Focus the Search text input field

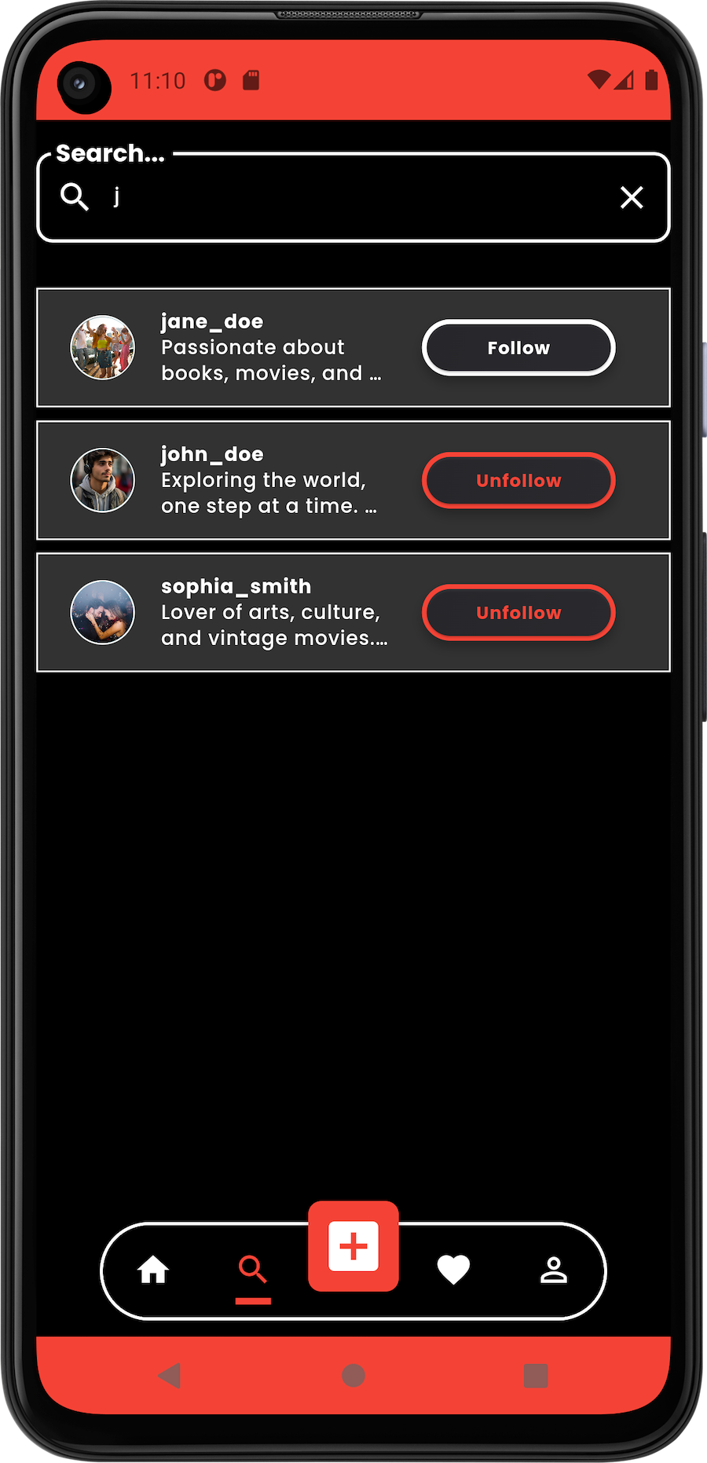coord(353,197)
